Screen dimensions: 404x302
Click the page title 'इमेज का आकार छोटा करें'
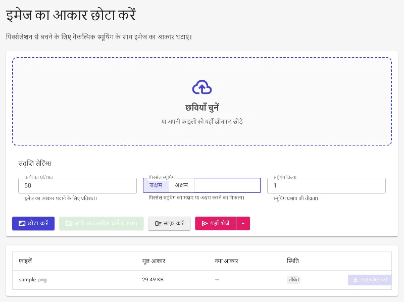point(71,15)
